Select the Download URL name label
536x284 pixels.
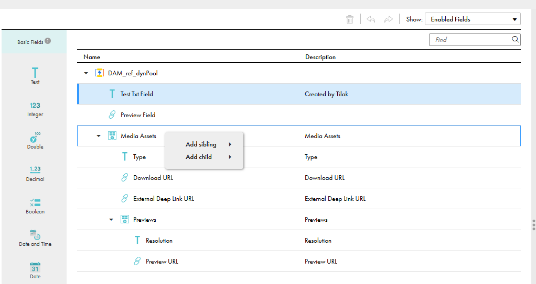click(153, 178)
